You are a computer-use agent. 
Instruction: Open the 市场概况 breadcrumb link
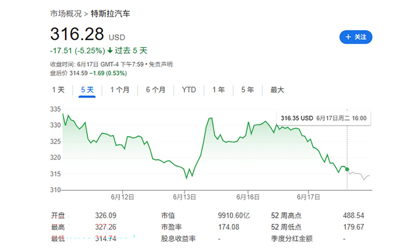(x=66, y=14)
